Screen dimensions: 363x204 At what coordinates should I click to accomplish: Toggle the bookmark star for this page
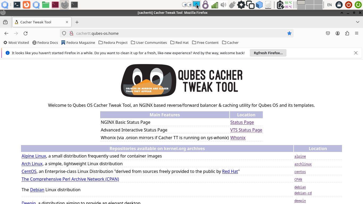coord(289,33)
